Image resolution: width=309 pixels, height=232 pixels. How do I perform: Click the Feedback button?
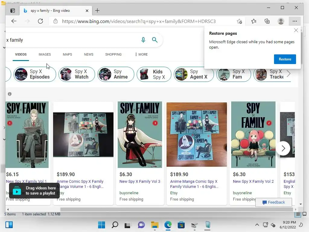pos(273,202)
